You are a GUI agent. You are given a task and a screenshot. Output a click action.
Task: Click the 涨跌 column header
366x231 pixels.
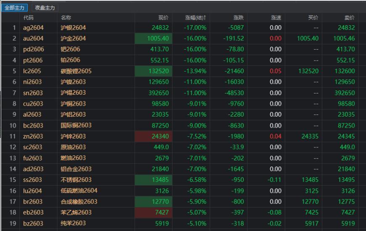239,18
